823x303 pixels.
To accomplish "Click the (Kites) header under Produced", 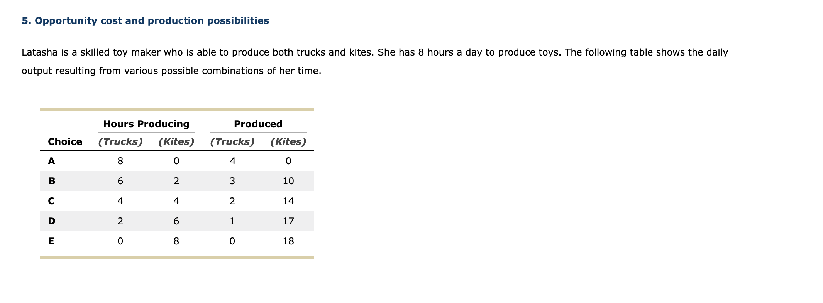I will 288,141.
